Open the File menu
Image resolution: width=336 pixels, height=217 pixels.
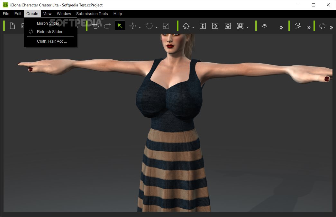click(x=6, y=14)
